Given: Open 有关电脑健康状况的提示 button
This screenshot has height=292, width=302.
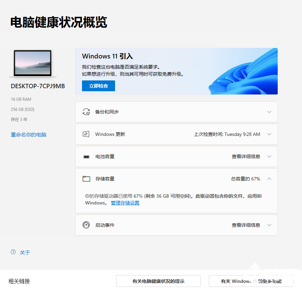Looking at the screenshot, I should coord(158,281).
